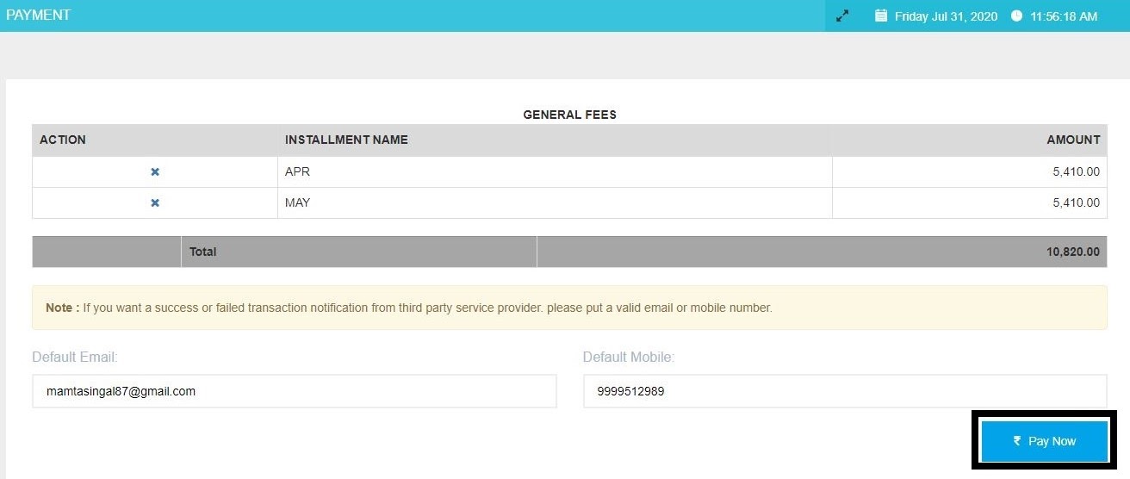Image resolution: width=1130 pixels, height=479 pixels.
Task: Click the total amount 10,820.00
Action: click(x=1072, y=252)
